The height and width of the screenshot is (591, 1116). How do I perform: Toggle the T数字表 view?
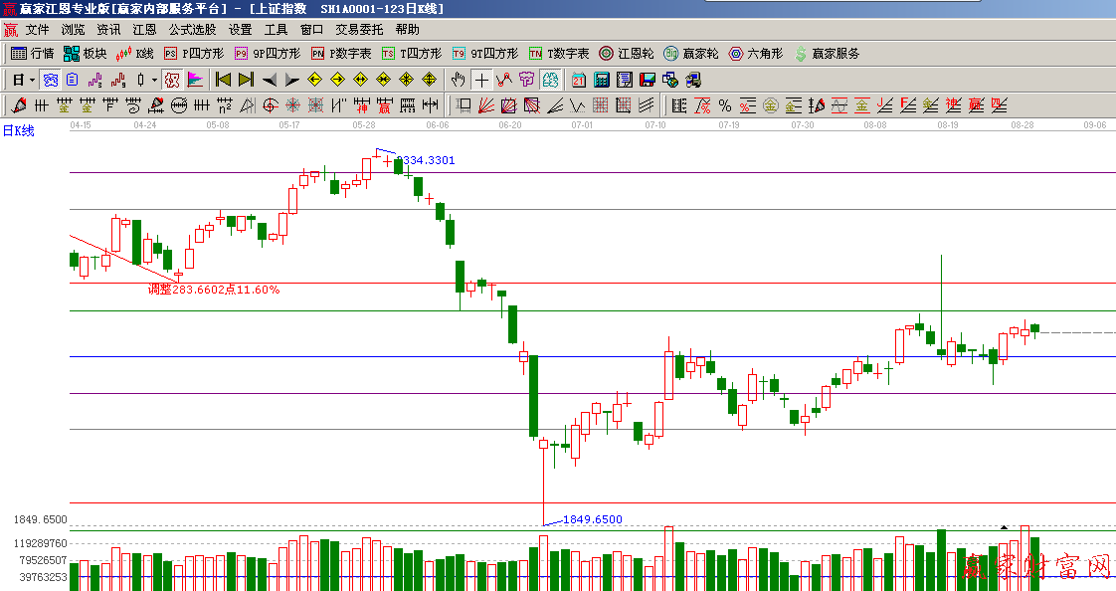point(558,54)
